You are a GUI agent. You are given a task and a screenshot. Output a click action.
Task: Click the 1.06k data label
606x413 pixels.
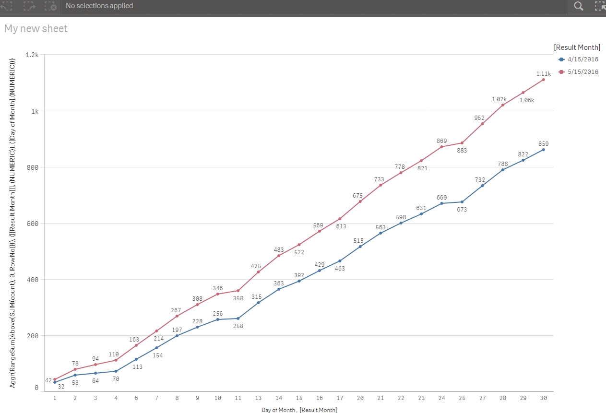pyautogui.click(x=527, y=100)
